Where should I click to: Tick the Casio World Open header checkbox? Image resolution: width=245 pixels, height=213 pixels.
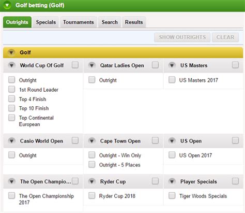[x=75, y=140]
